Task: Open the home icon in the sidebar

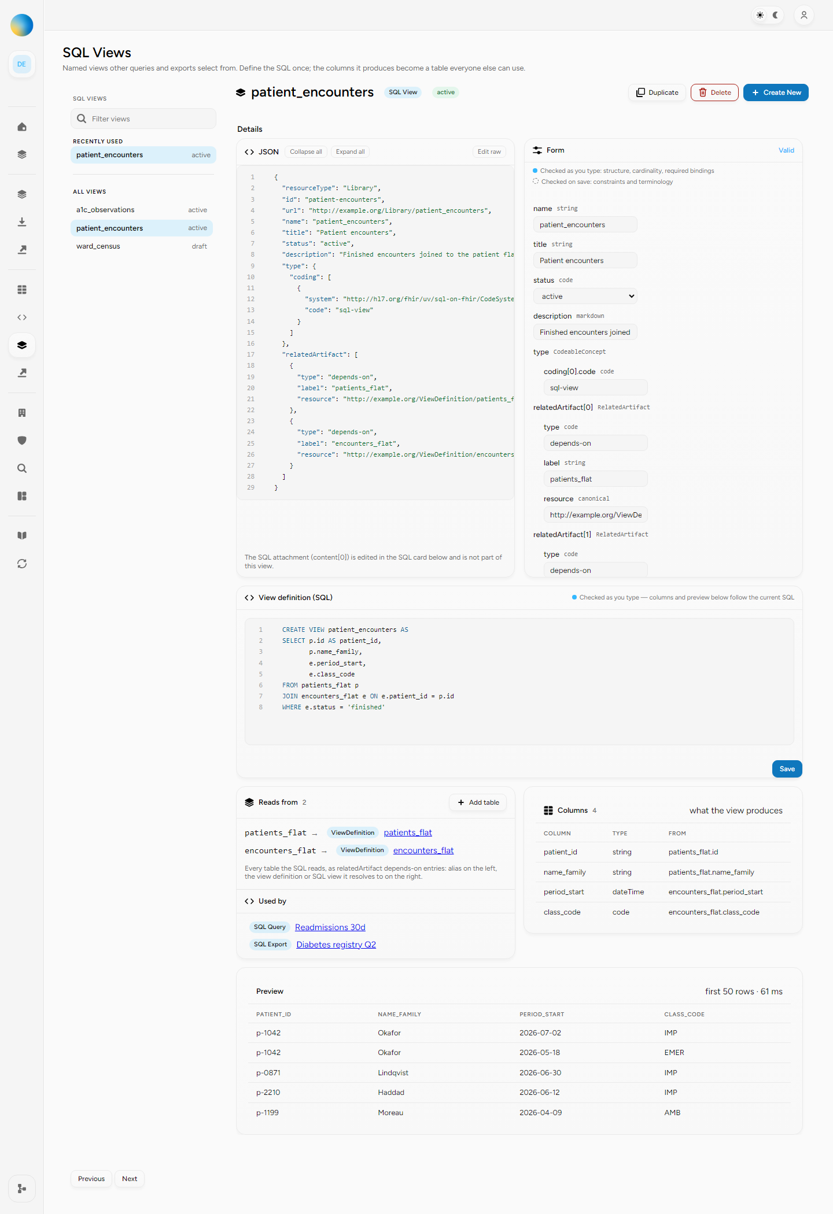Action: pos(22,127)
